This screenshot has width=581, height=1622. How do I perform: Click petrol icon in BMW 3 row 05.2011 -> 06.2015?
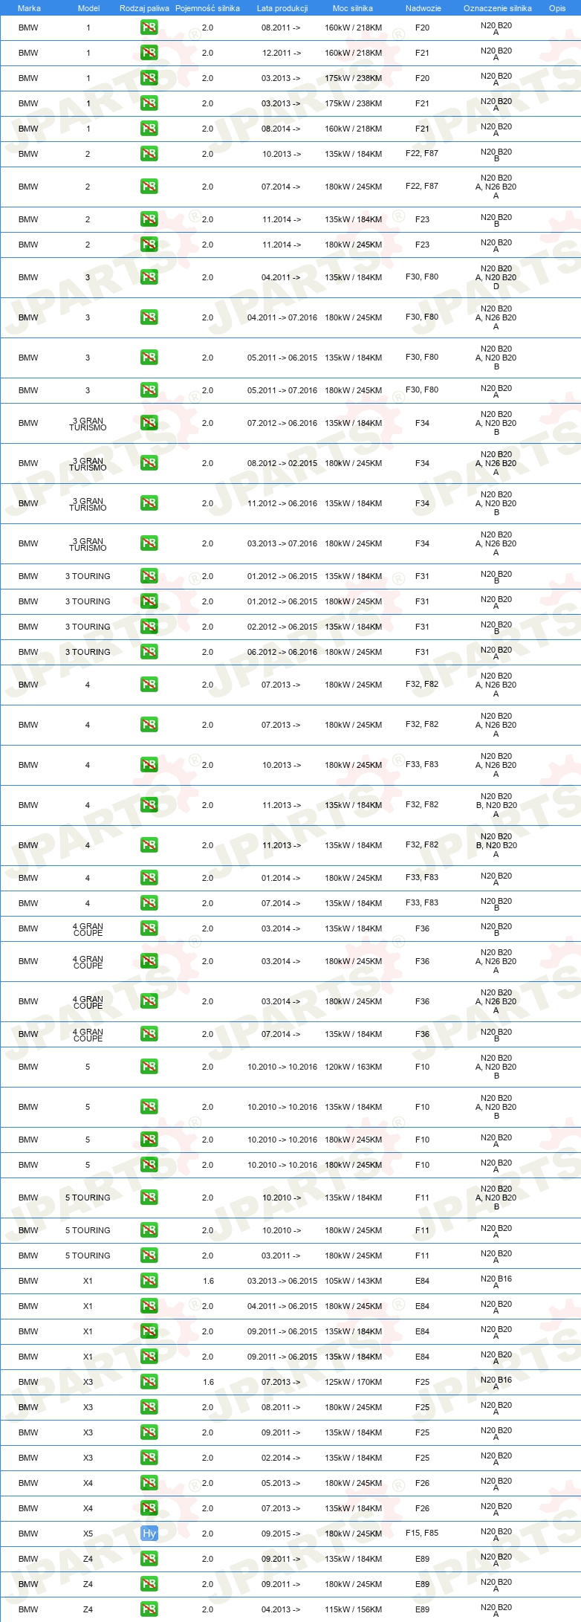(x=149, y=358)
